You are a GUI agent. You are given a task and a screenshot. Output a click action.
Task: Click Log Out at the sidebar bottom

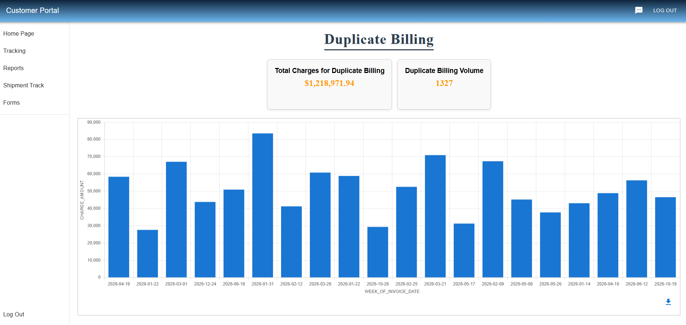tap(14, 314)
